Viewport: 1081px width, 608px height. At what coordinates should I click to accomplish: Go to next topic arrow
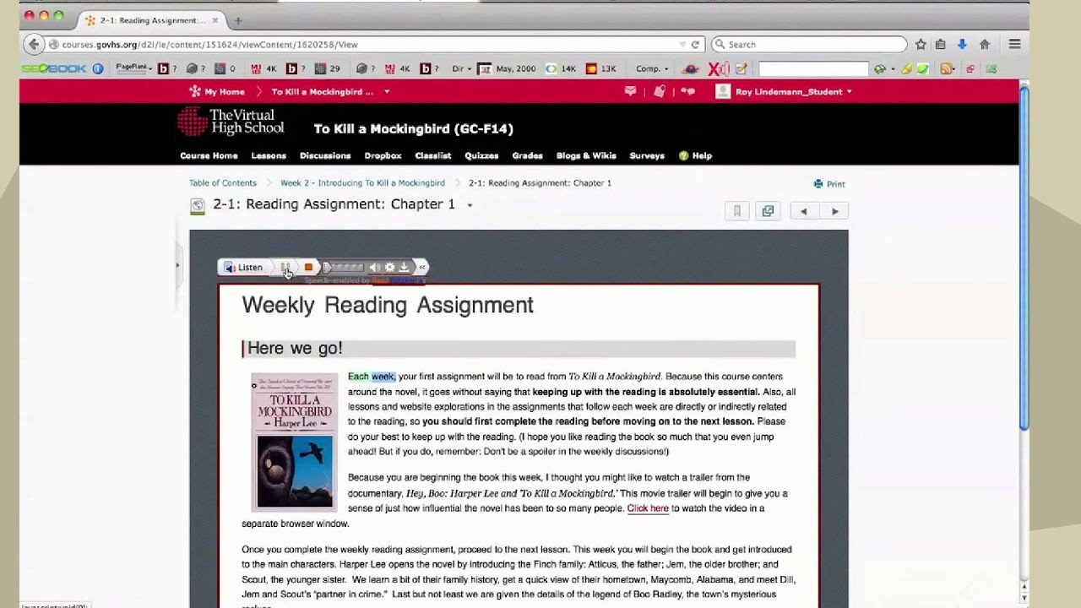click(834, 211)
